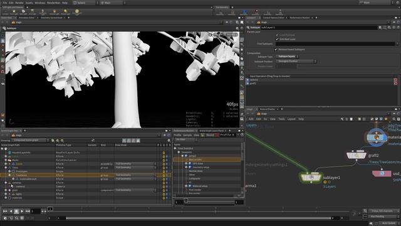401x226 pixels.
Task: Open the network editor Layout menu
Action: click(x=291, y=119)
